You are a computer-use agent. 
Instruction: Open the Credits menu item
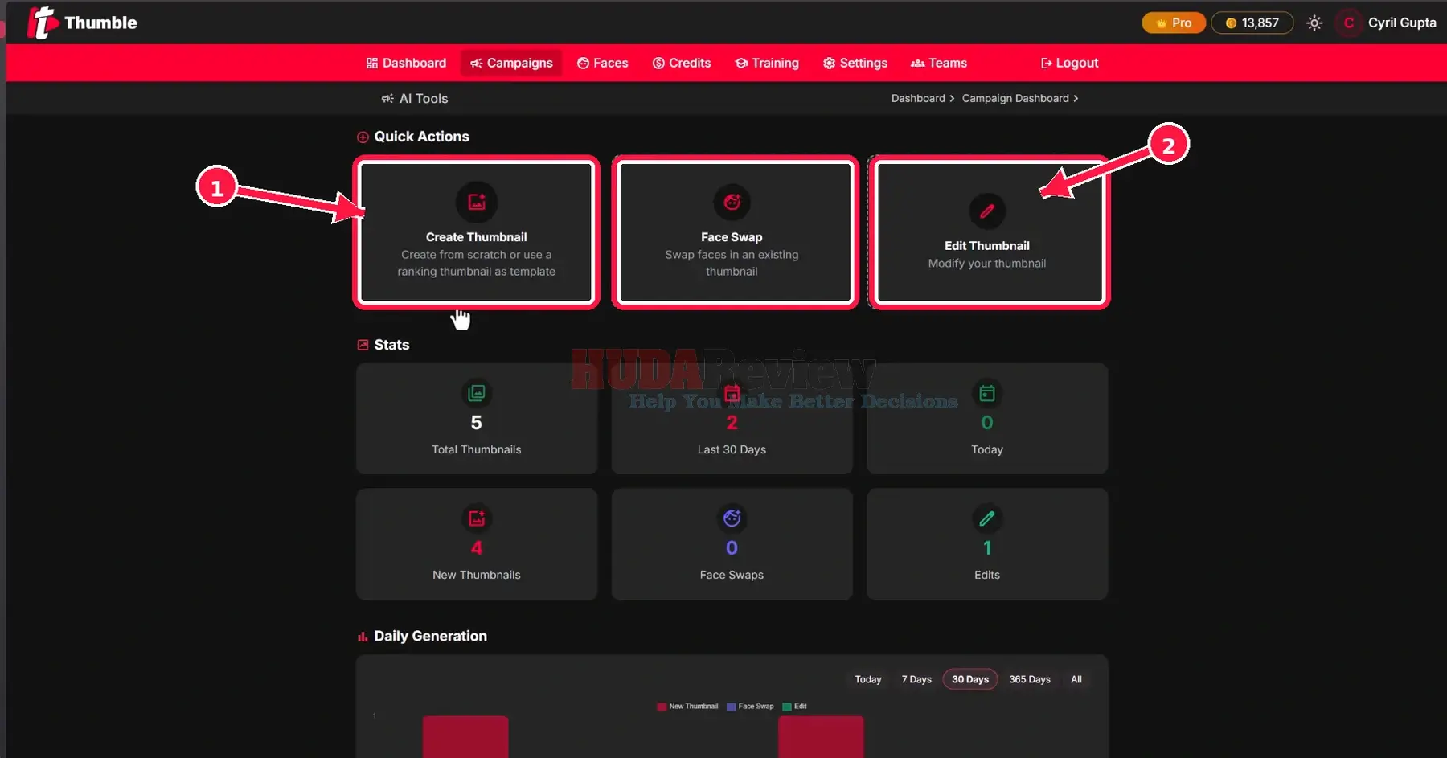tap(682, 63)
